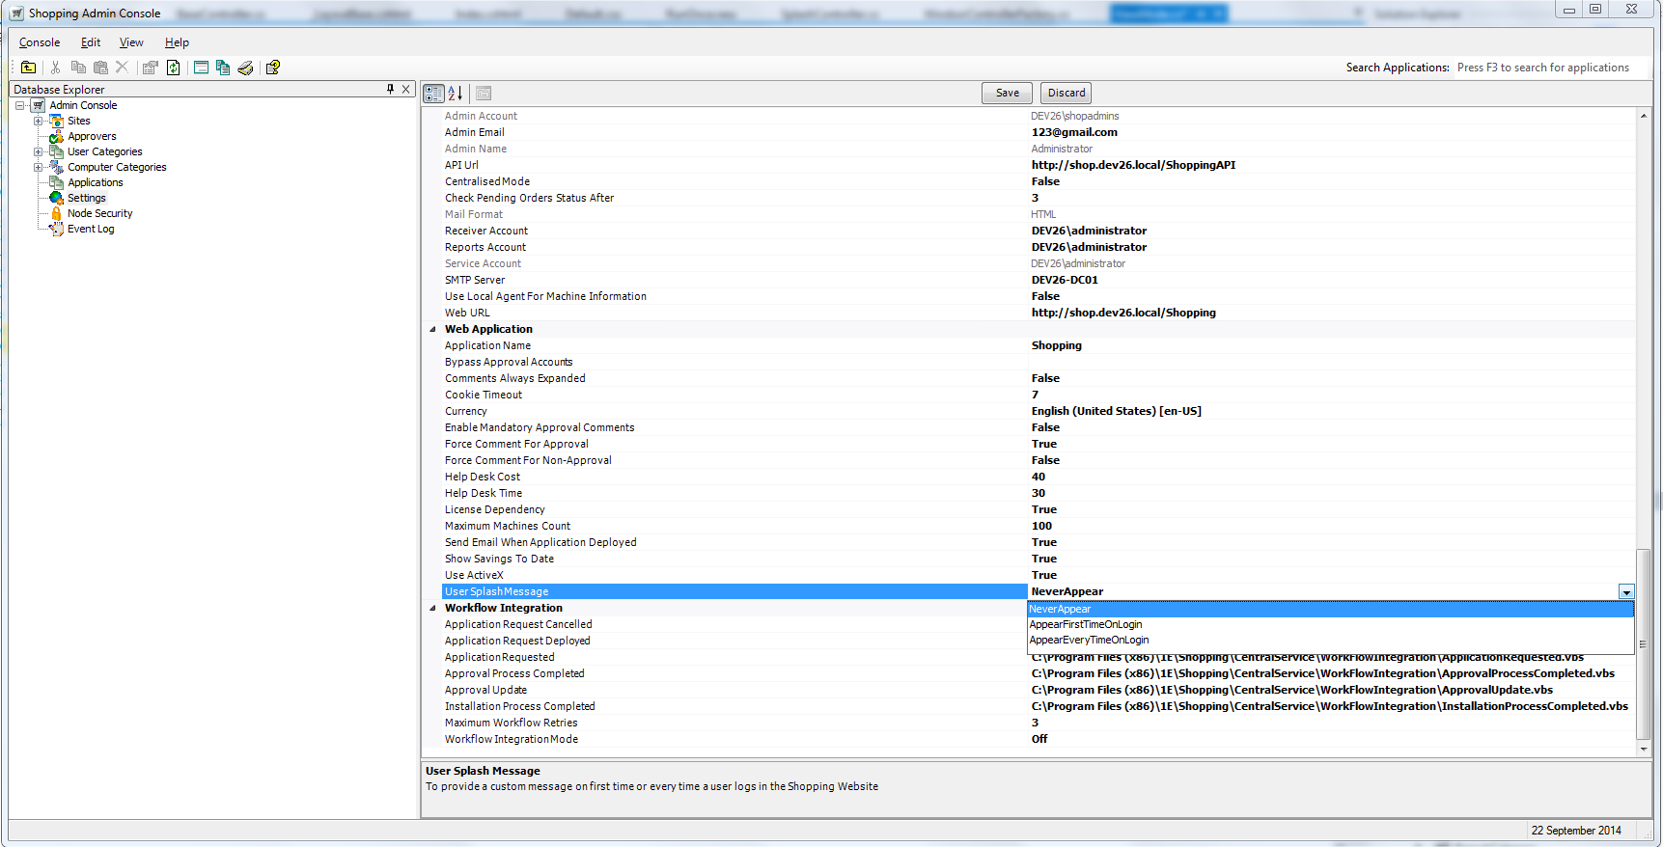
Task: Click the help question-mark toolbar icon
Action: point(273,68)
